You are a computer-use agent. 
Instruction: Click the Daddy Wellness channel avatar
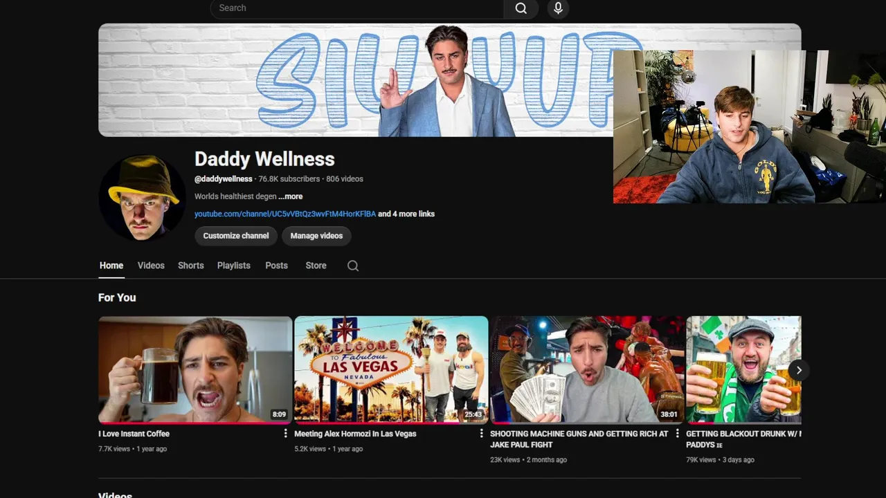142,197
